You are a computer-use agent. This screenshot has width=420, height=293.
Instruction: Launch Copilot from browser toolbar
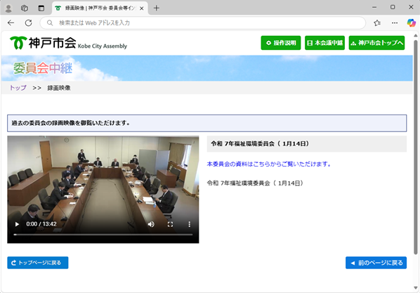411,23
